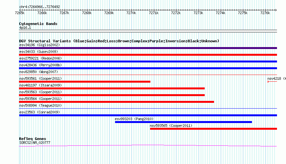This screenshot has height=164, width=286.
Task: Click the RefSeq Genes track title
Action: (32, 139)
